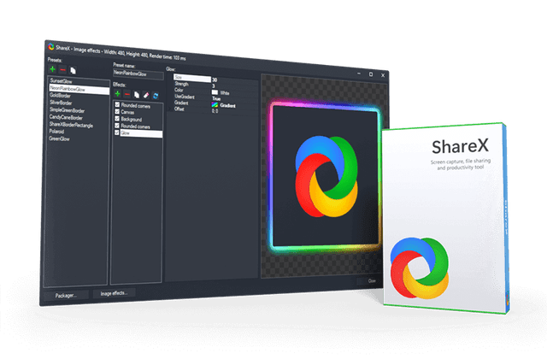Select the Strength property row
The height and width of the screenshot is (359, 547).
click(x=215, y=85)
